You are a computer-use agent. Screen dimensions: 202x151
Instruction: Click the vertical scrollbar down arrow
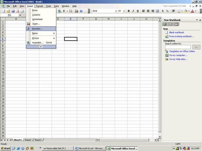(x=159, y=137)
